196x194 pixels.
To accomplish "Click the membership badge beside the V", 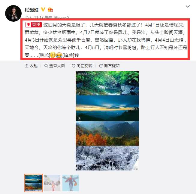I will pyautogui.click(x=50, y=10).
